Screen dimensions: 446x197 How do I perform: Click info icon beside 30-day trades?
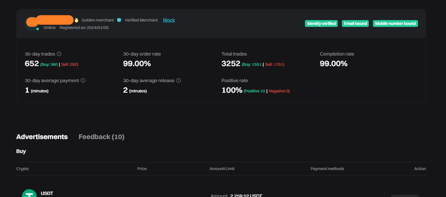coord(59,54)
